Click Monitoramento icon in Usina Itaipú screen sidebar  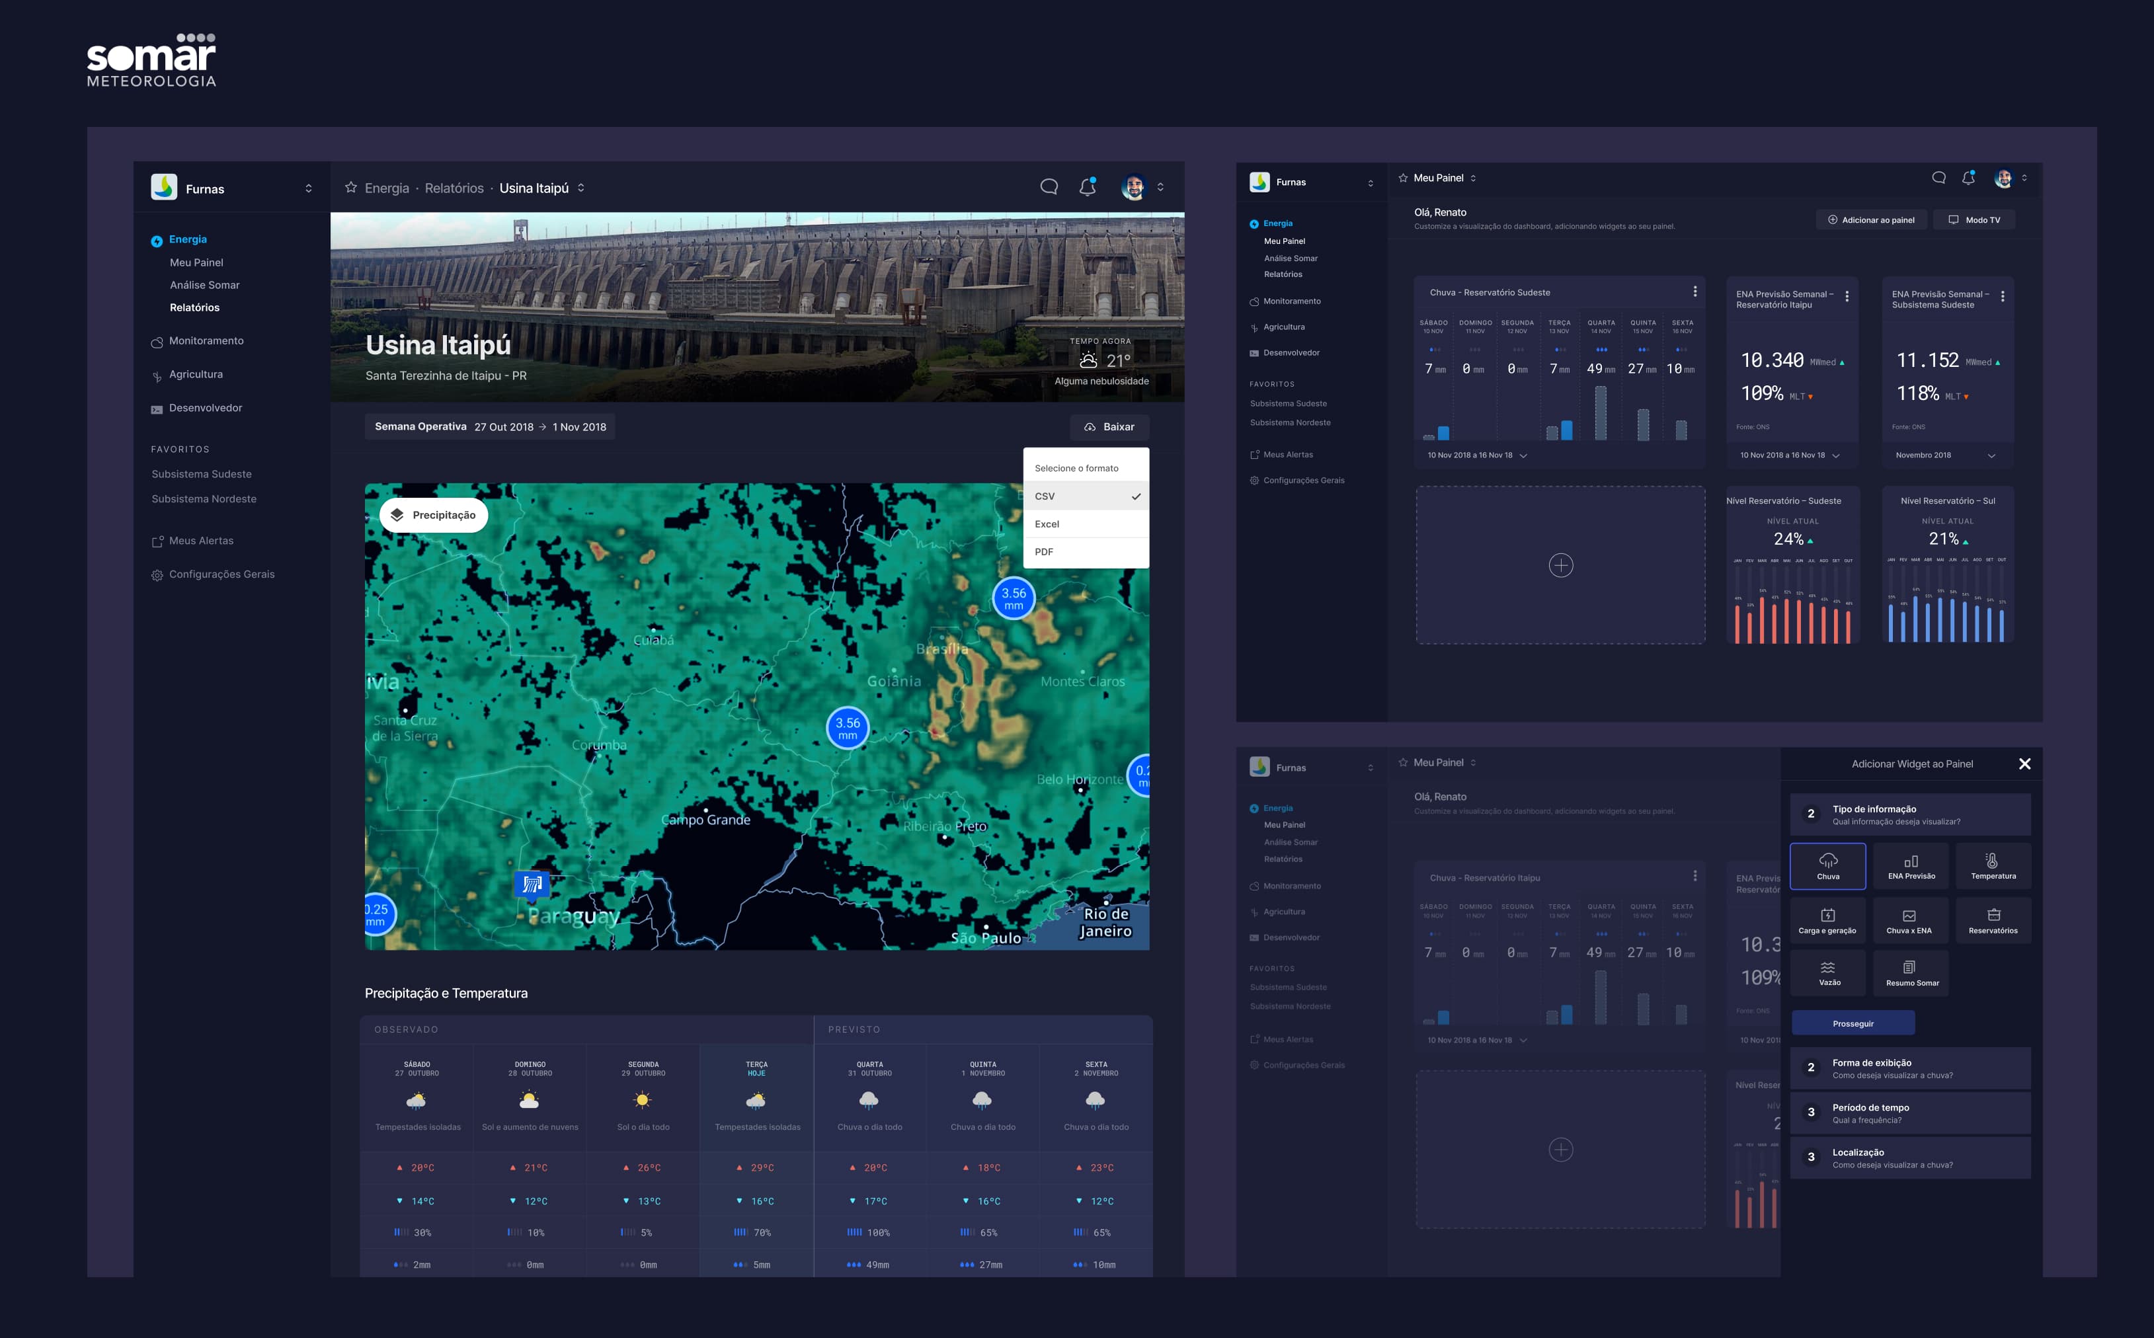click(157, 342)
